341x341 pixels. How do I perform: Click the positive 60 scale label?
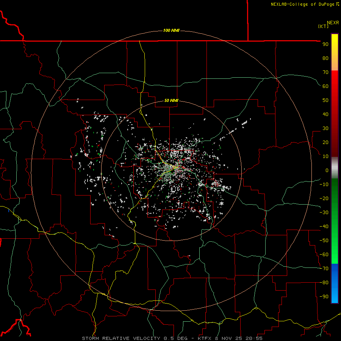[325, 86]
